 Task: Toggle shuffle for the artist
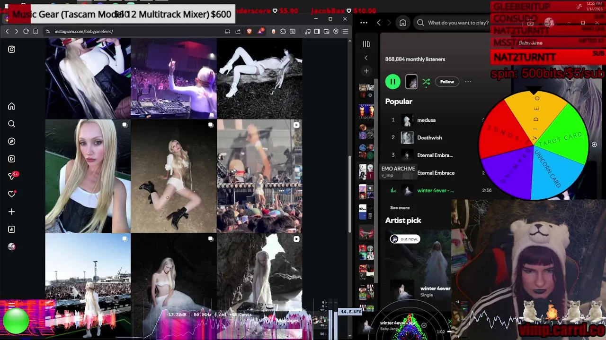click(426, 82)
